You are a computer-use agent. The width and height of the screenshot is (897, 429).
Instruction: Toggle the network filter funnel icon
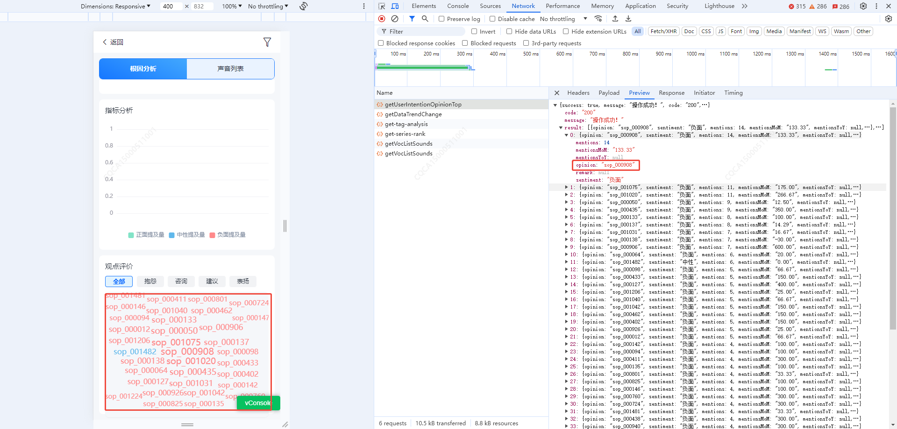pos(412,19)
